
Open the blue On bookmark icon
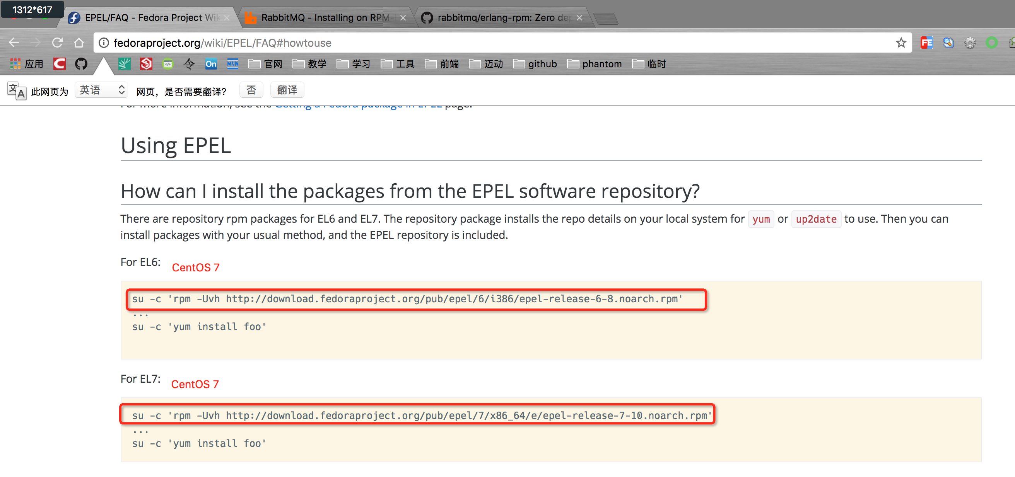click(x=211, y=64)
